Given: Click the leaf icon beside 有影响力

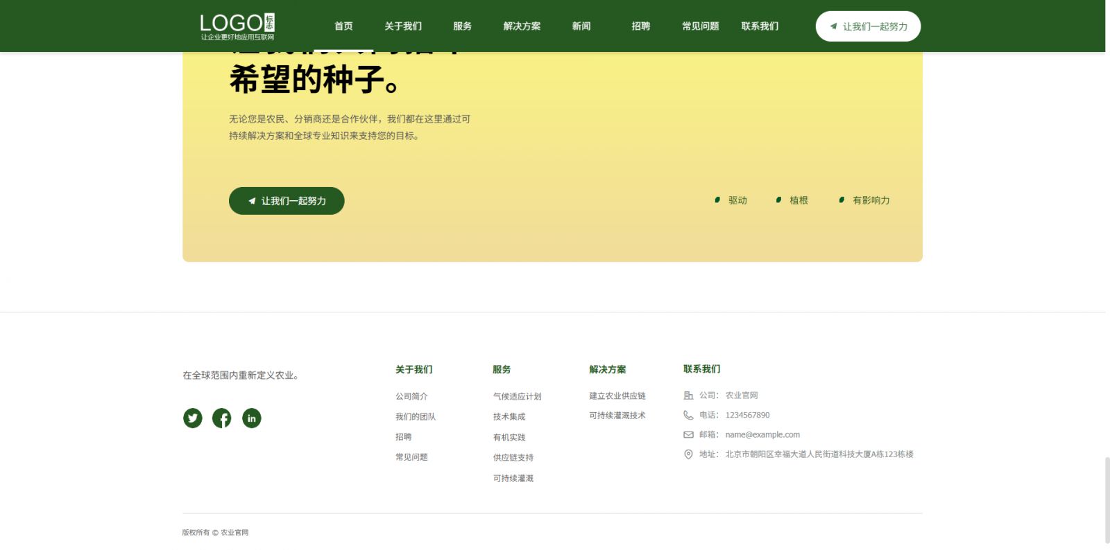Looking at the screenshot, I should point(842,200).
